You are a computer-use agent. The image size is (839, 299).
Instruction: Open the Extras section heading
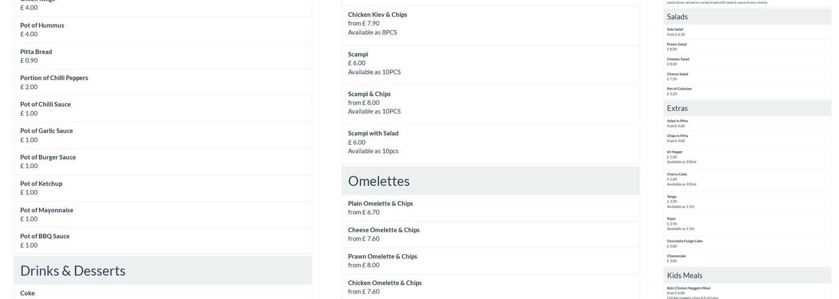tap(677, 108)
